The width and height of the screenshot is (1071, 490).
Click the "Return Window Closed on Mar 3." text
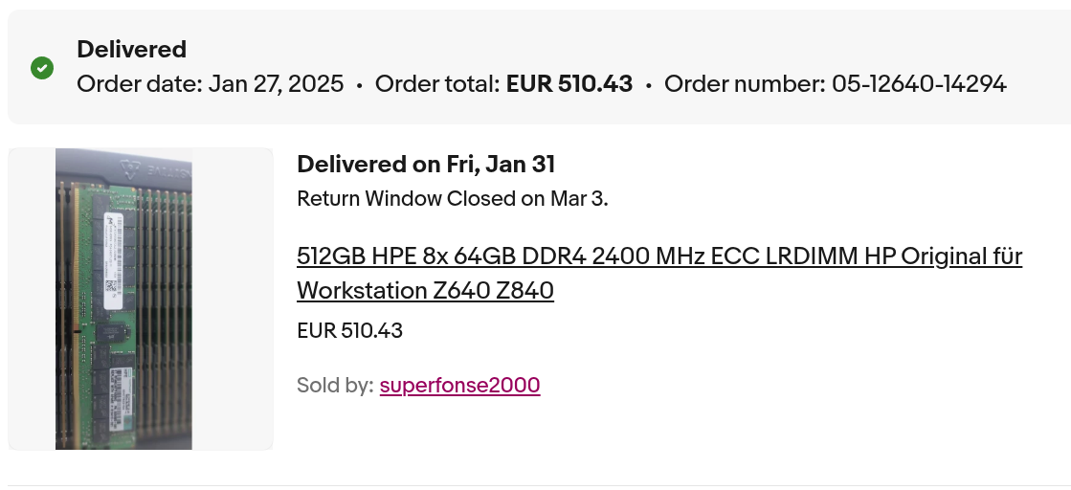click(453, 199)
